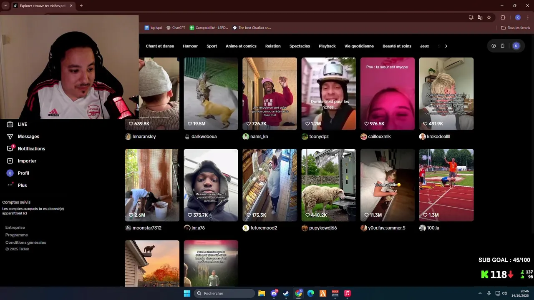Open the tab search dropdown arrow

click(x=5, y=5)
